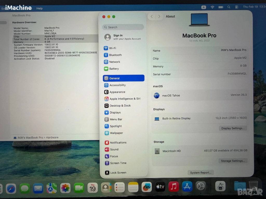Open the Wallpaper settings pane
Image resolution: width=266 pixels, height=199 pixels.
[116, 133]
